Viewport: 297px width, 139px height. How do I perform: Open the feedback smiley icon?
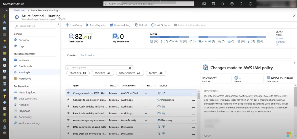(251, 4)
